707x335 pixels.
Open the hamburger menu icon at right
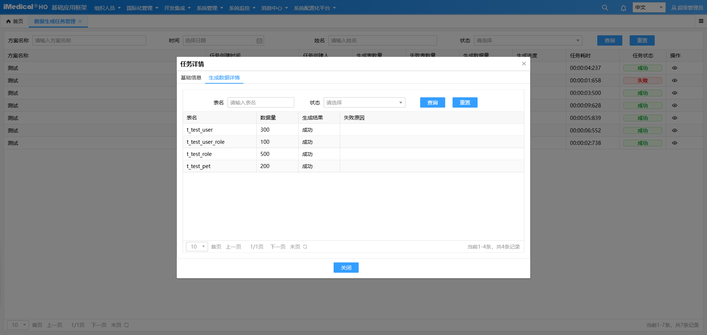point(701,21)
